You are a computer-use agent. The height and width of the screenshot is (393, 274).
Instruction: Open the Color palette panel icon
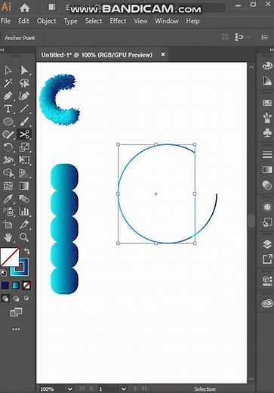tap(267, 66)
